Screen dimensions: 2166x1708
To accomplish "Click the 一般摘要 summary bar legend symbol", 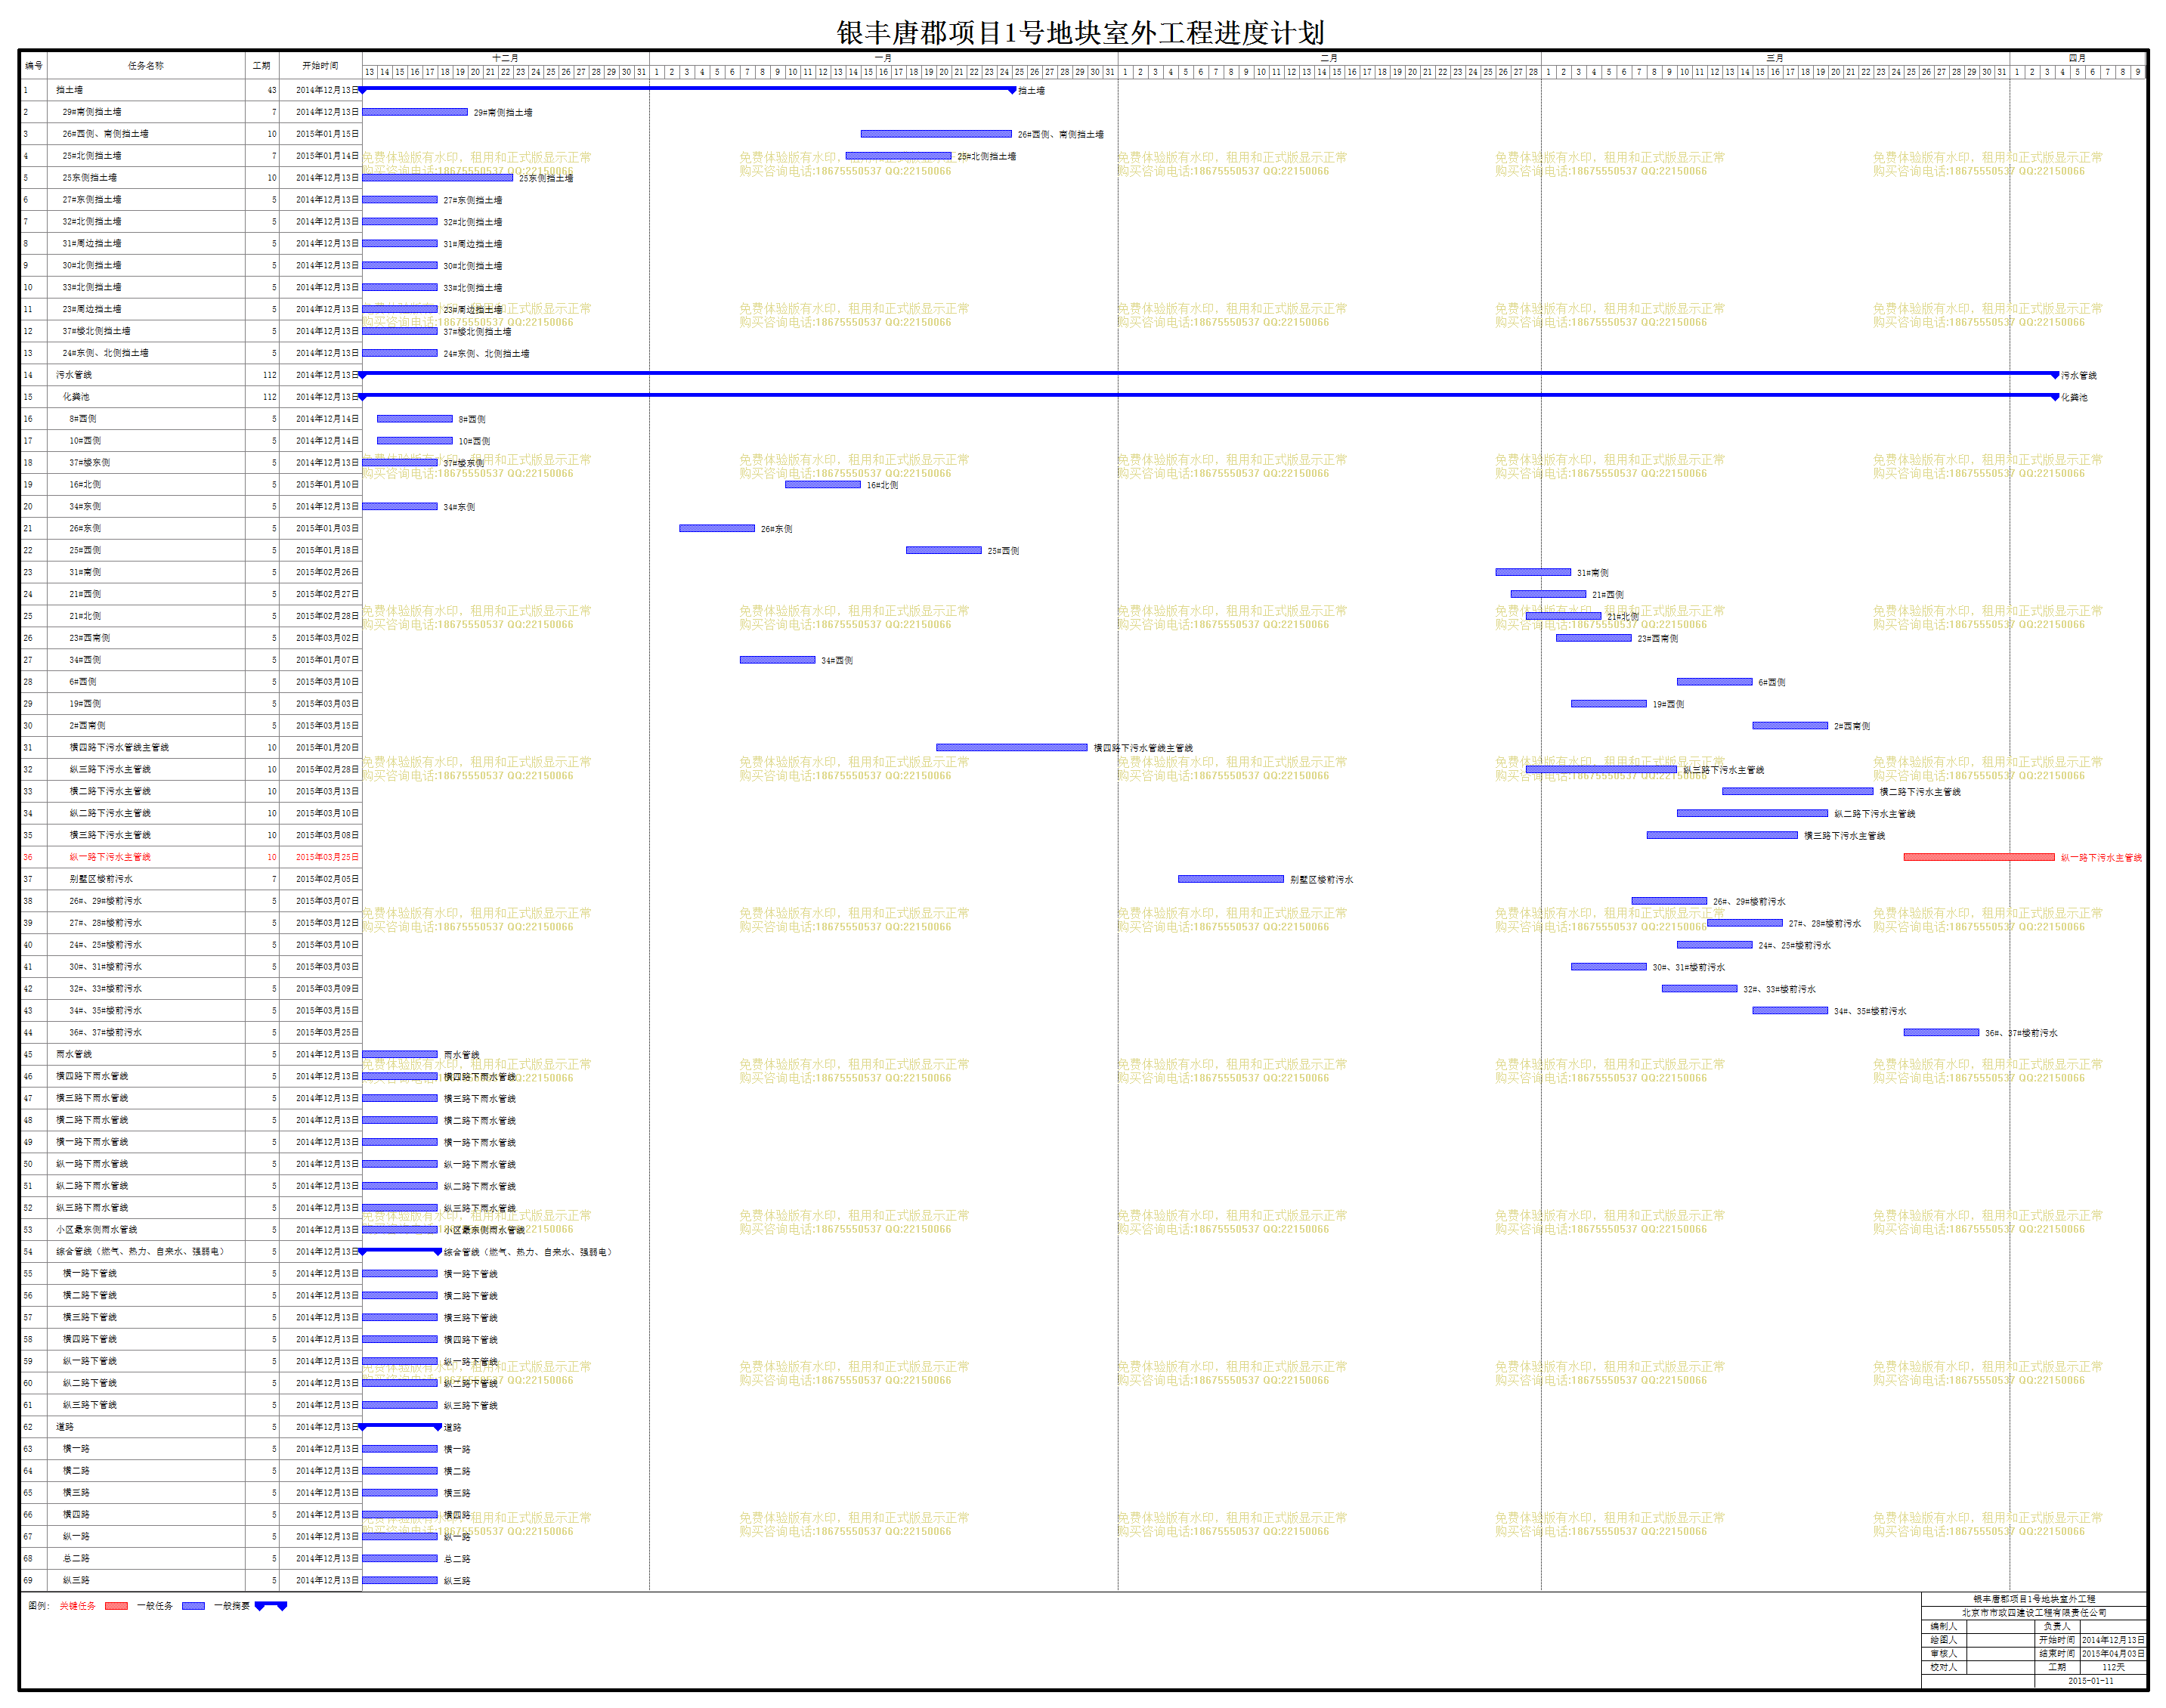I will pos(271,1606).
